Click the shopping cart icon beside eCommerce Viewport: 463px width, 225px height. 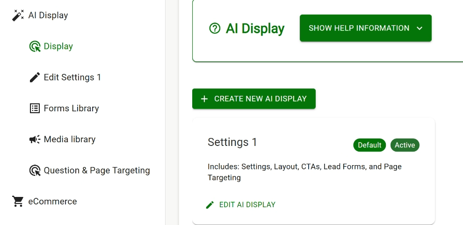[18, 202]
